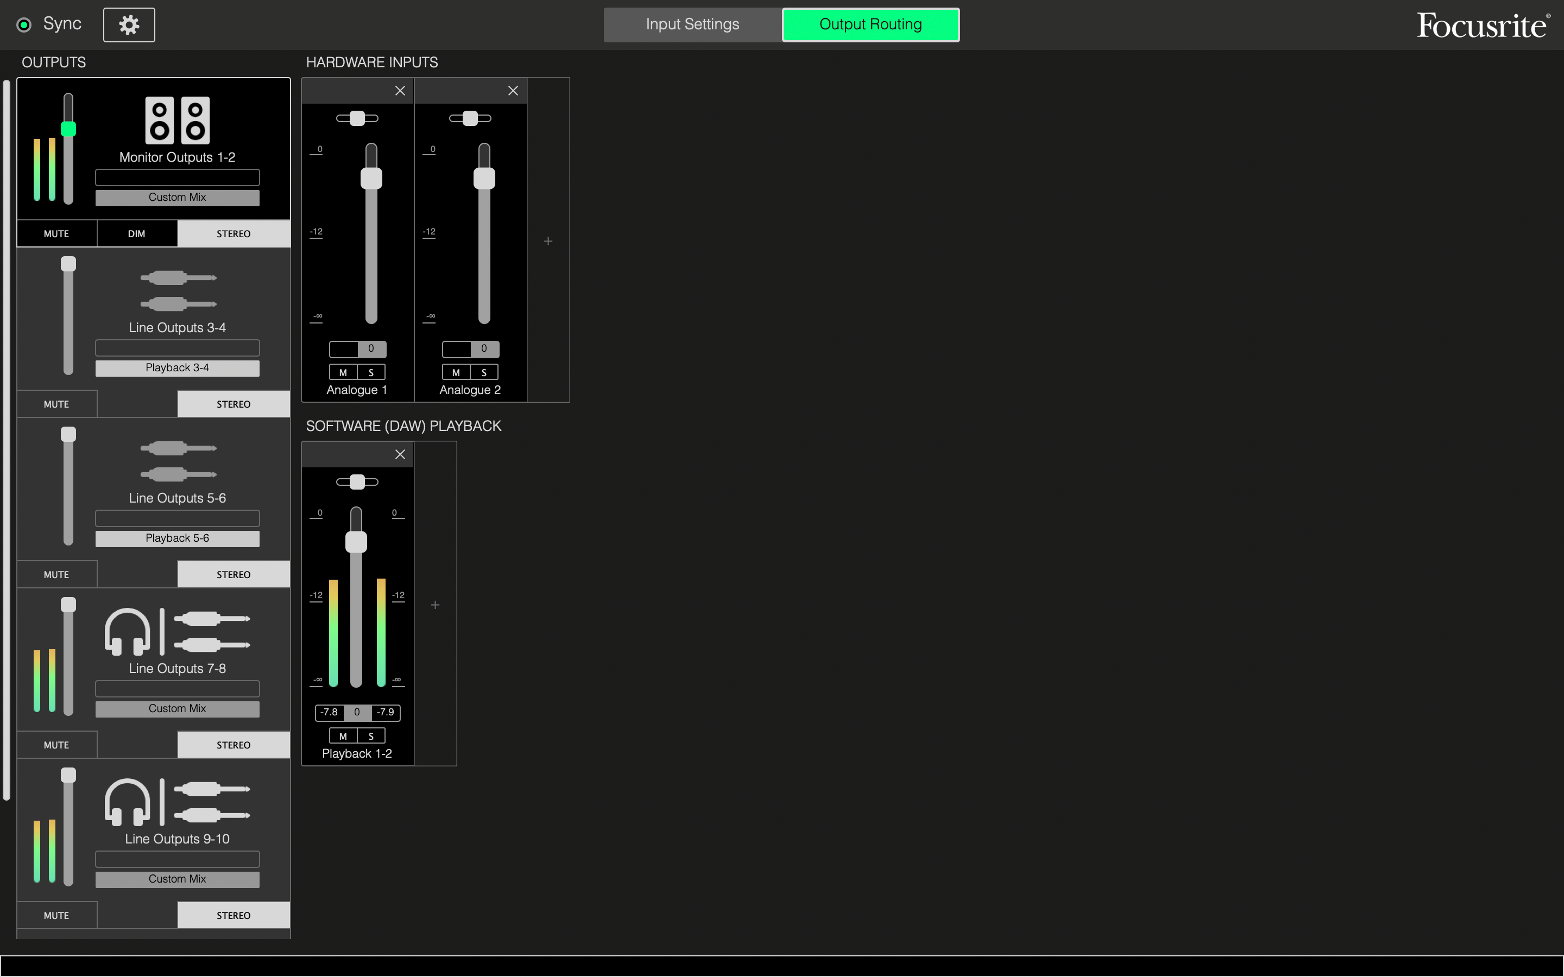Remove the Playback 1-2 channel with X
Screen dimensions: 1564x977
tap(400, 454)
